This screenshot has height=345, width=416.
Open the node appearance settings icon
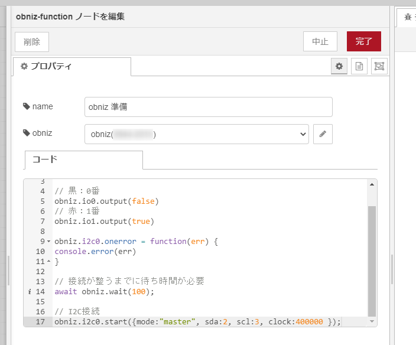click(x=379, y=67)
